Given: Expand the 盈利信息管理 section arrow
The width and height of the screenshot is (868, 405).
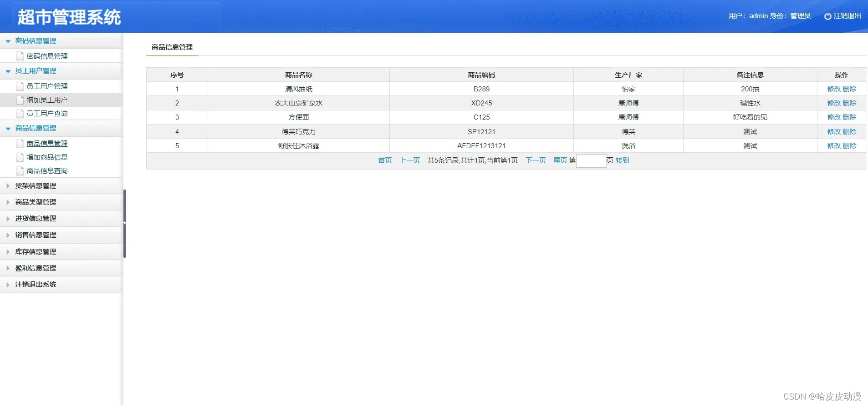Looking at the screenshot, I should point(8,268).
